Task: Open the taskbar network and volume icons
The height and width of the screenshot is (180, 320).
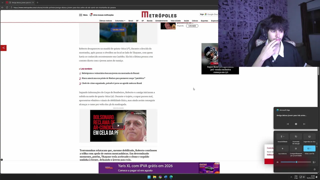Action: [302, 177]
